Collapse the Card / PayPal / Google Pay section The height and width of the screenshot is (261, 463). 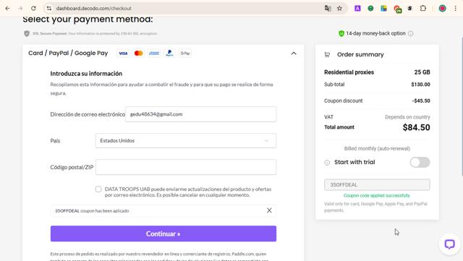[294, 54]
